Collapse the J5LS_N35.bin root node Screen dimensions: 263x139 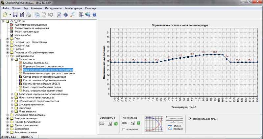(x=3, y=21)
